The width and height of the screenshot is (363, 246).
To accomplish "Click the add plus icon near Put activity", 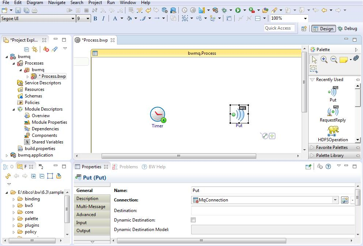I will pyautogui.click(x=272, y=136).
